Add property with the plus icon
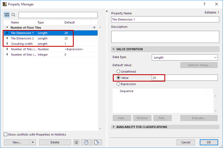The image size is (223, 148). coord(94,28)
